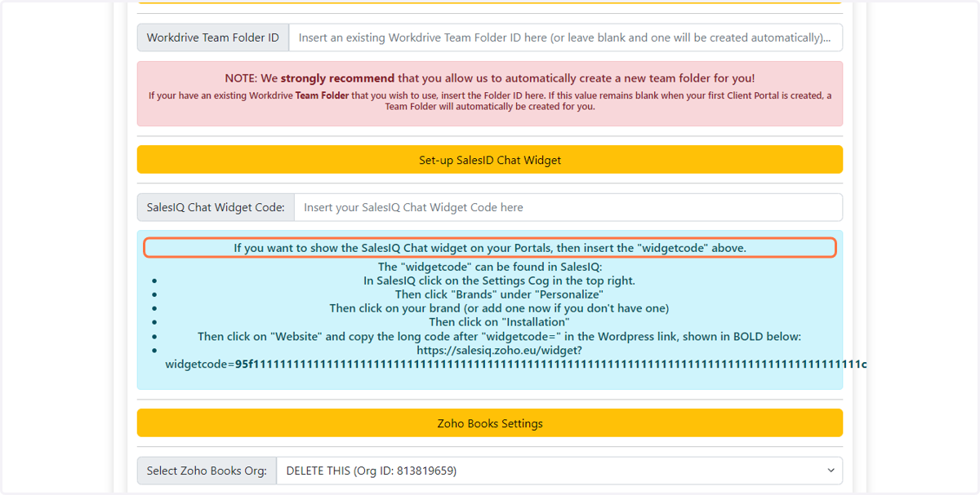Click the Workdrive Team Folder ID input field
Image resolution: width=980 pixels, height=495 pixels.
tap(565, 38)
